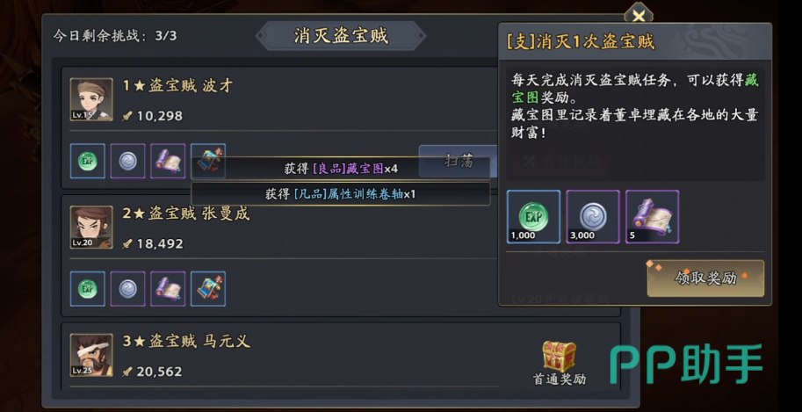
Task: Tap the treasure map scroll reward showing 5
Action: tap(652, 216)
